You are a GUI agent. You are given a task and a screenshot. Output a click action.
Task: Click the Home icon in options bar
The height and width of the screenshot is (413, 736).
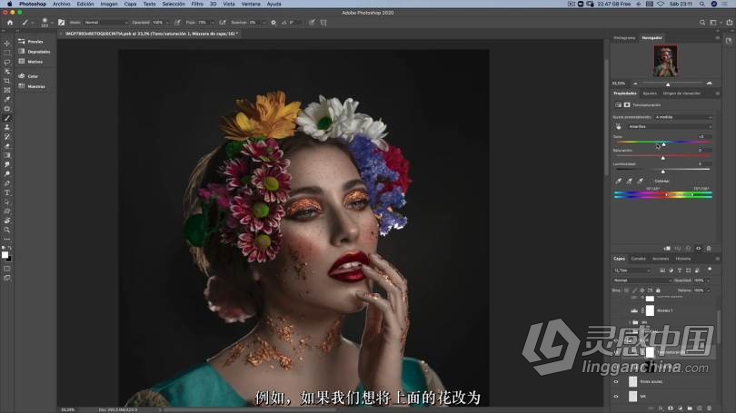pos(10,22)
